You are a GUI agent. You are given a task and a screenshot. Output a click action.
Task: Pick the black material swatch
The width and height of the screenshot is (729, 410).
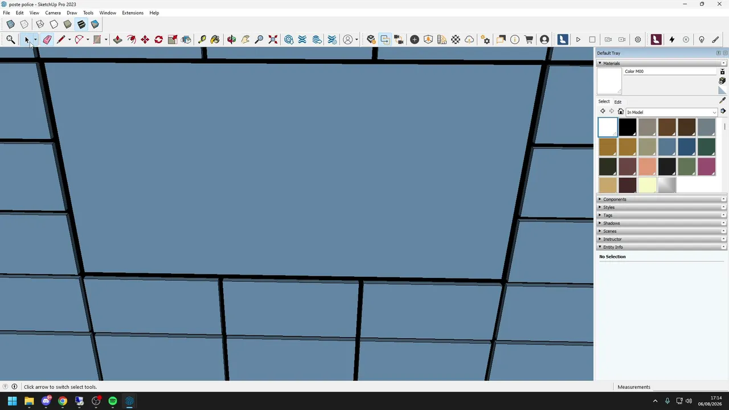point(627,127)
